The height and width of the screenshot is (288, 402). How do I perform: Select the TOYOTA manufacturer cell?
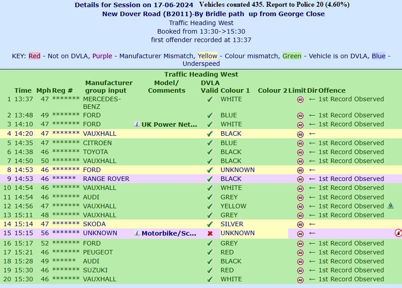tap(96, 152)
